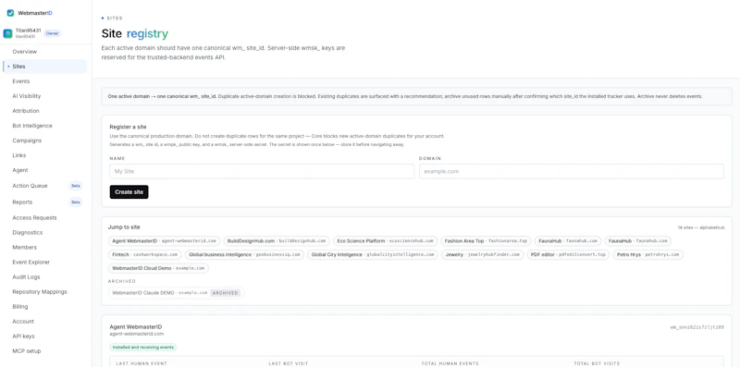This screenshot has height=367, width=740.
Task: Click the 'Register a site' heading
Action: click(128, 127)
